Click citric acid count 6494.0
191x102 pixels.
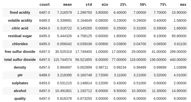click(x=45, y=28)
